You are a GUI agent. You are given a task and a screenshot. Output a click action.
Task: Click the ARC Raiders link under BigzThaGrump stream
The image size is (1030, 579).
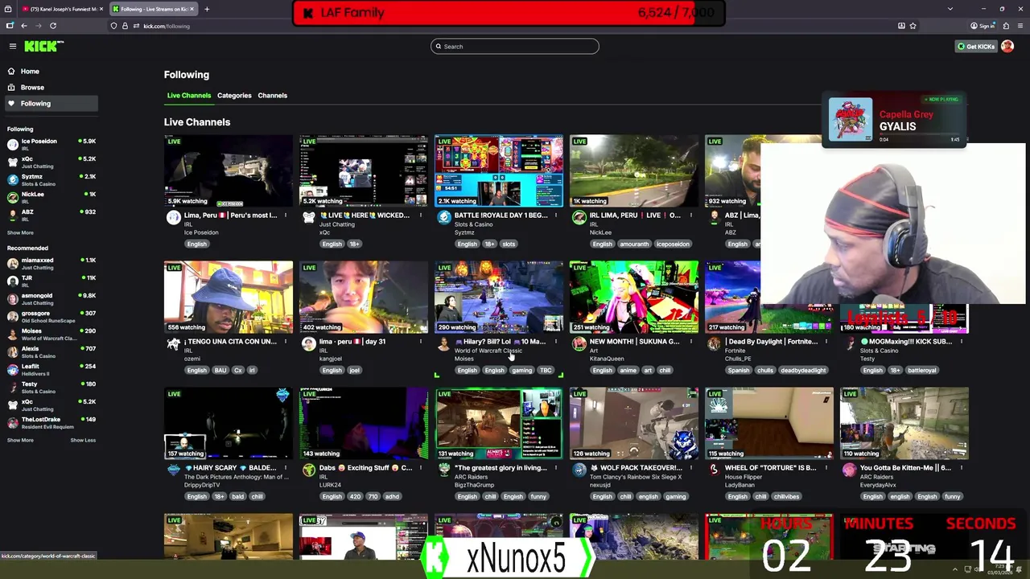pyautogui.click(x=471, y=477)
